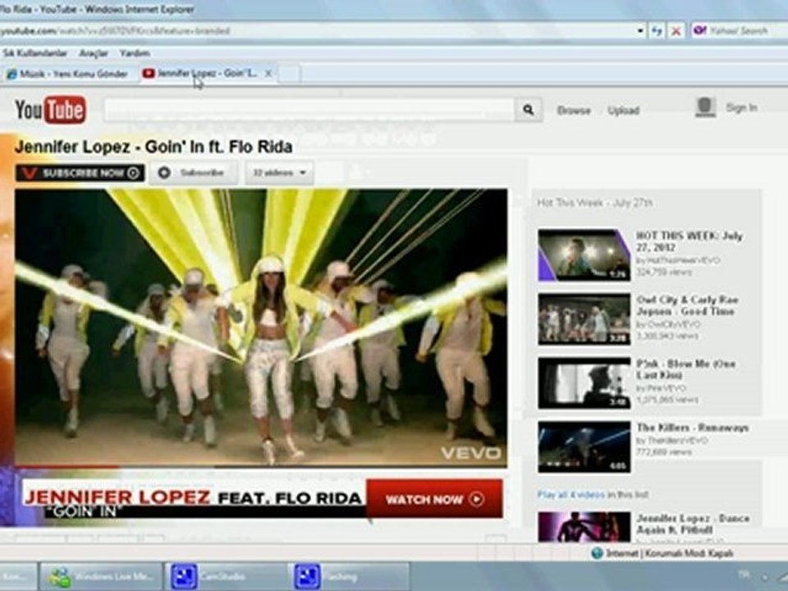Open the Flashing taskbar item
Image resolution: width=788 pixels, height=591 pixels.
click(x=350, y=576)
